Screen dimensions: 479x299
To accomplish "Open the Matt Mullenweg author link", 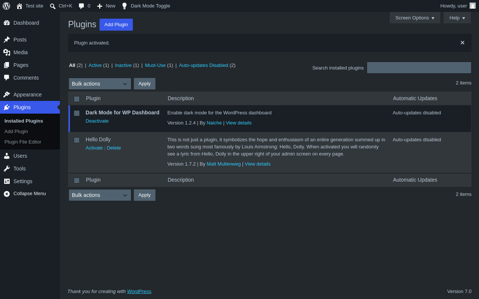I will [x=224, y=164].
